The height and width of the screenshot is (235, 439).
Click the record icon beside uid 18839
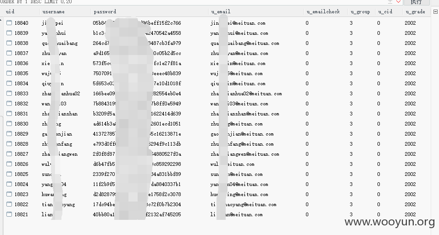9,33
